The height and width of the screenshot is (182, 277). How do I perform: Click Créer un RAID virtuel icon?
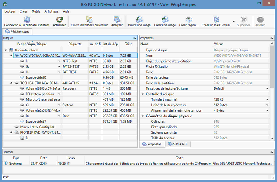[216, 20]
